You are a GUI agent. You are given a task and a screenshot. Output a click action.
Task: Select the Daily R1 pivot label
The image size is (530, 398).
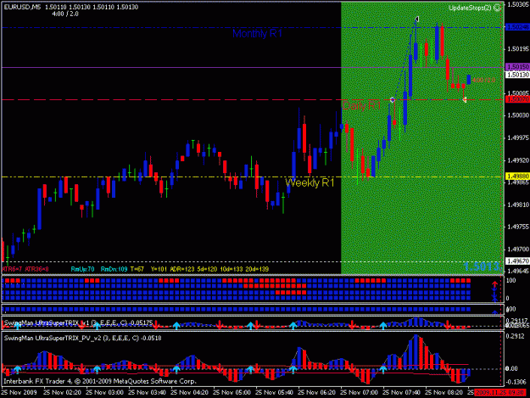[x=361, y=106]
